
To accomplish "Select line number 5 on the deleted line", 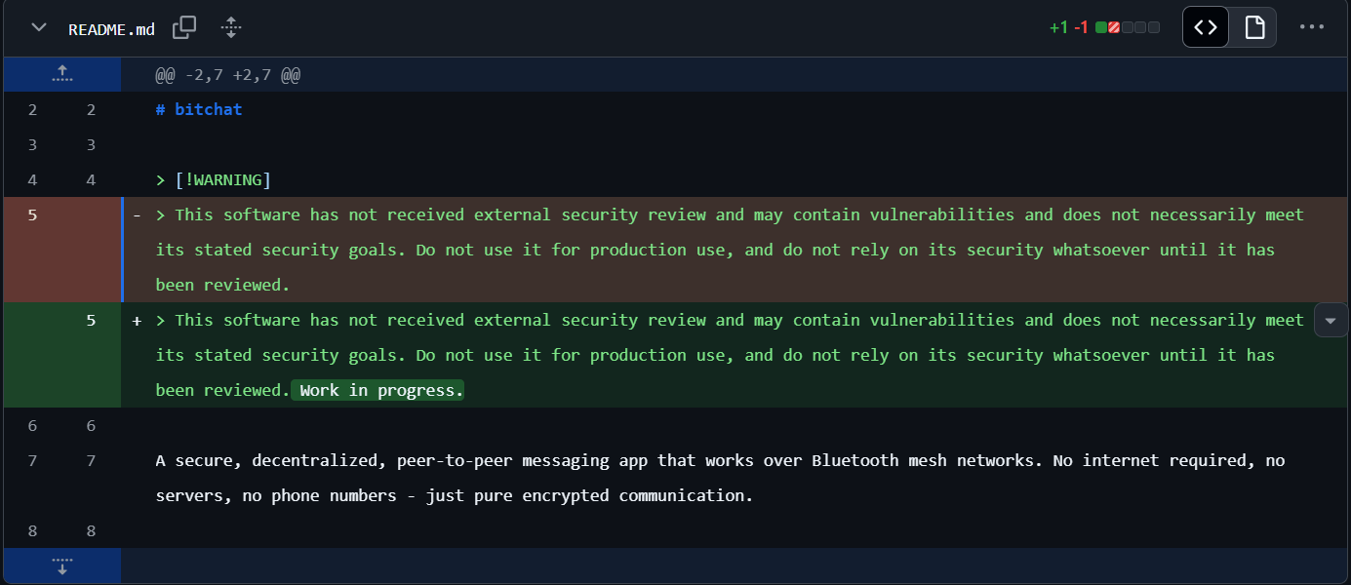I will [32, 214].
